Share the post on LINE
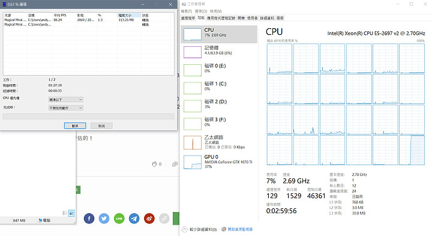This screenshot has height=236, width=432. coord(119,219)
